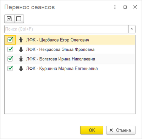Select row ЛФК - Богатова Ирина Николаевна

[x=70, y=59]
